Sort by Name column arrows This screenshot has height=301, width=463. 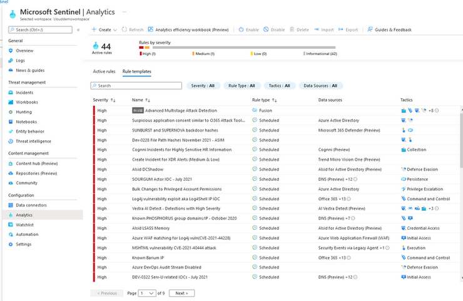148,100
